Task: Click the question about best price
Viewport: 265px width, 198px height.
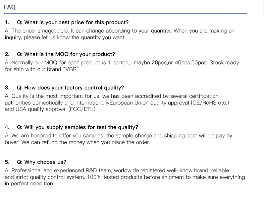Action: 72,22
